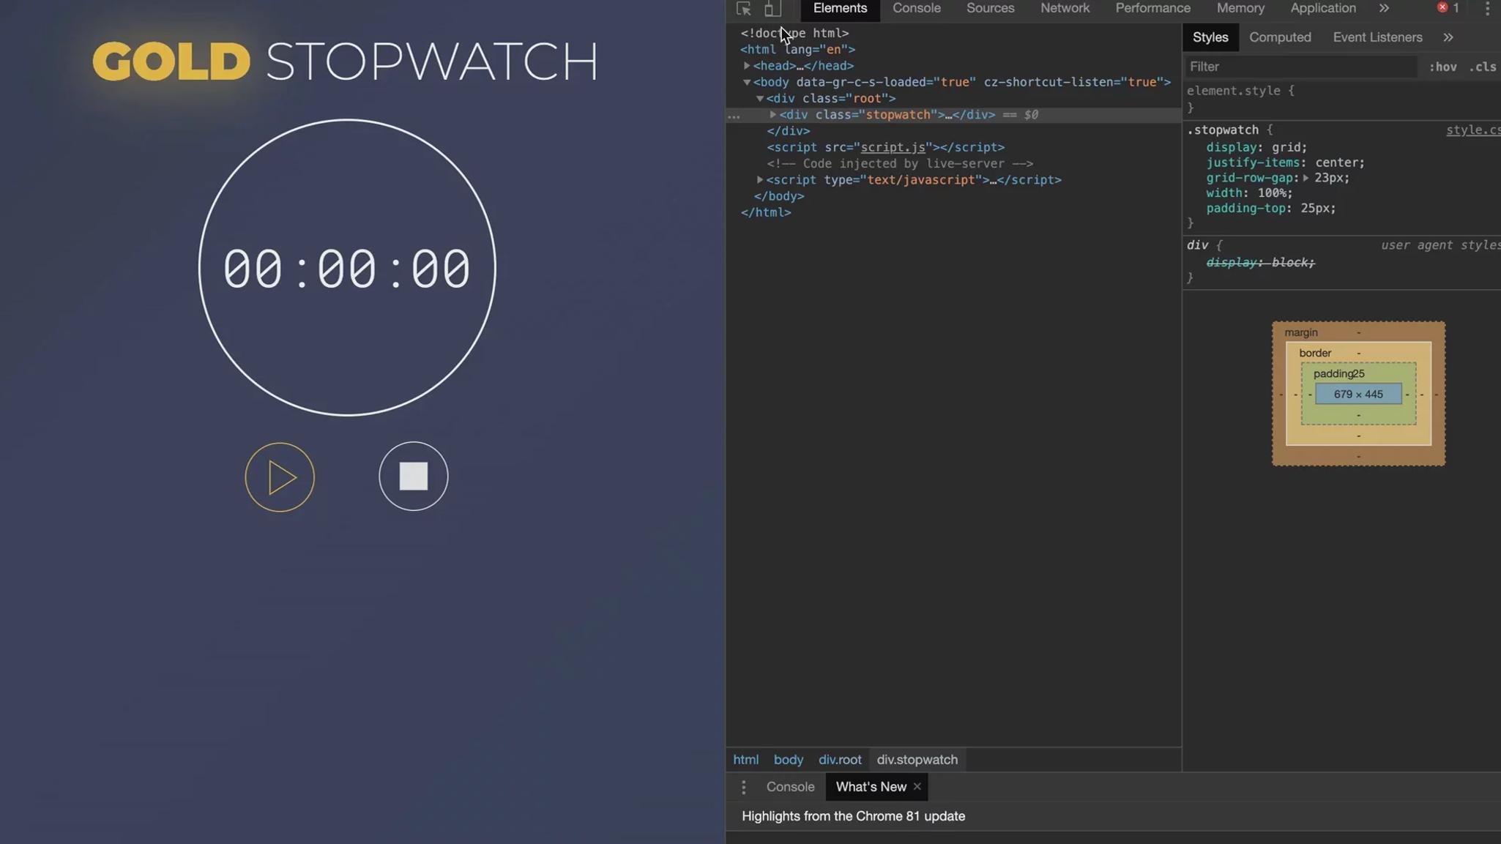Select div.stopwatch in the breadcrumb bar

point(917,760)
